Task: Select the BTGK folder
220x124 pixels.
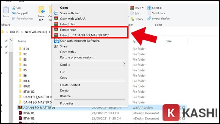Action: [27, 86]
